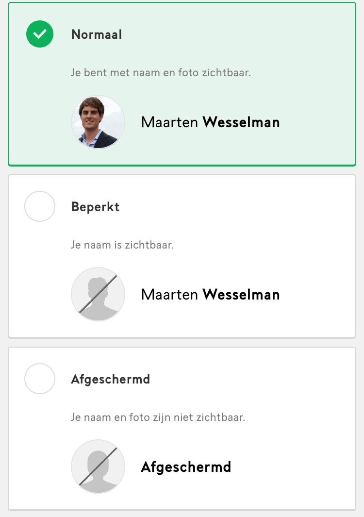Click the Normaal heading label
This screenshot has height=517, width=364.
pyautogui.click(x=97, y=34)
